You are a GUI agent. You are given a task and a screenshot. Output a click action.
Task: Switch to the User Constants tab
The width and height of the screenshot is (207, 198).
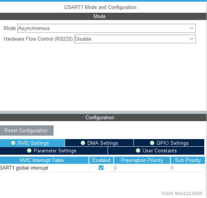[156, 151]
